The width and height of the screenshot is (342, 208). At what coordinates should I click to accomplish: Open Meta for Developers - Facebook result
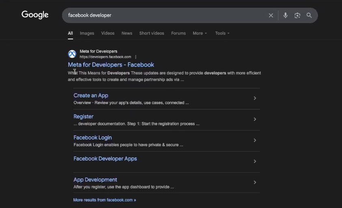point(111,65)
